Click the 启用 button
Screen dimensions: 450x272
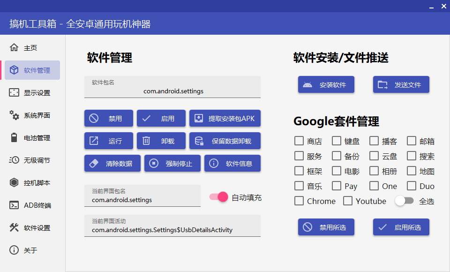(x=161, y=118)
